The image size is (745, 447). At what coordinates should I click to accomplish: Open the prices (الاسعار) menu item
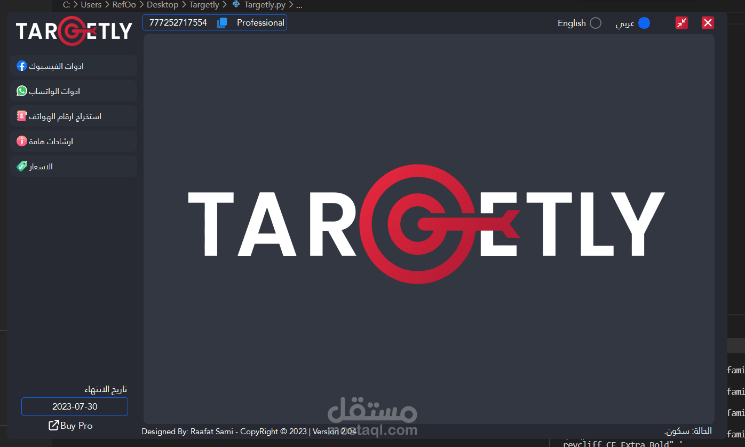point(74,166)
